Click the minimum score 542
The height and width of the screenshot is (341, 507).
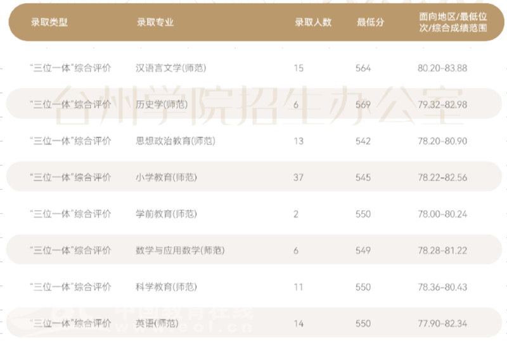(363, 141)
